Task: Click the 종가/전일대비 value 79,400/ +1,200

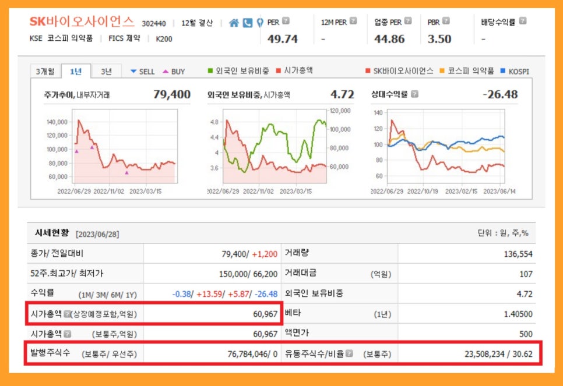Action: click(249, 254)
